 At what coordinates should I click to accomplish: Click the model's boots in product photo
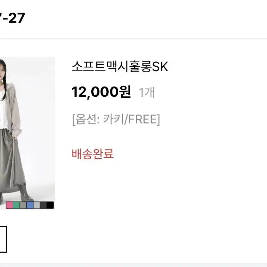pyautogui.click(x=25, y=192)
